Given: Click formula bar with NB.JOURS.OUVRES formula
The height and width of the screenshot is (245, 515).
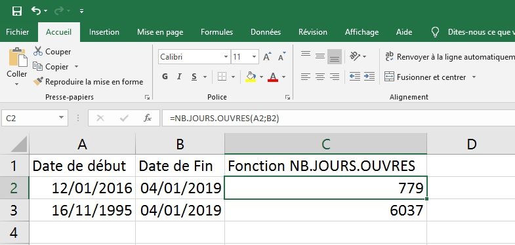Looking at the screenshot, I should tap(339, 118).
